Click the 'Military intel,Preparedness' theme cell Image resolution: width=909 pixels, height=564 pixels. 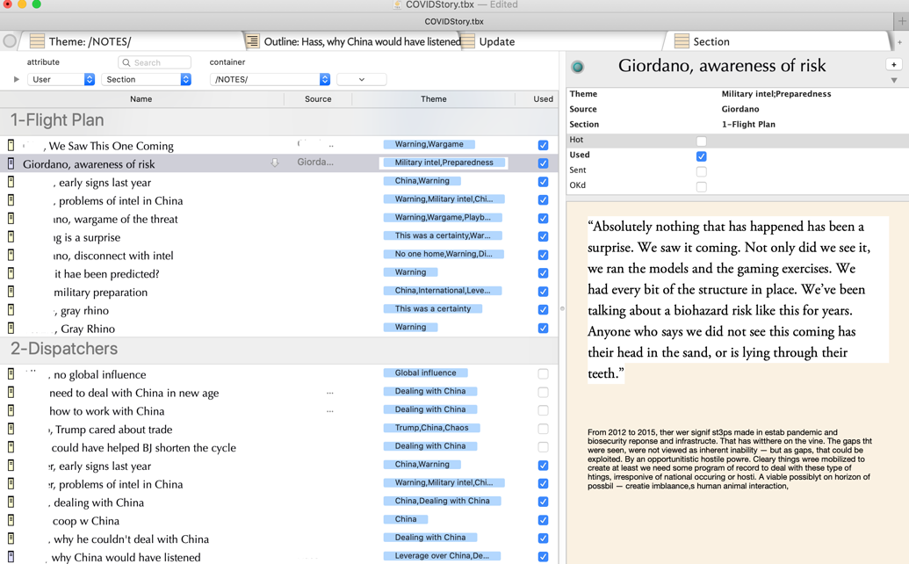pyautogui.click(x=444, y=163)
